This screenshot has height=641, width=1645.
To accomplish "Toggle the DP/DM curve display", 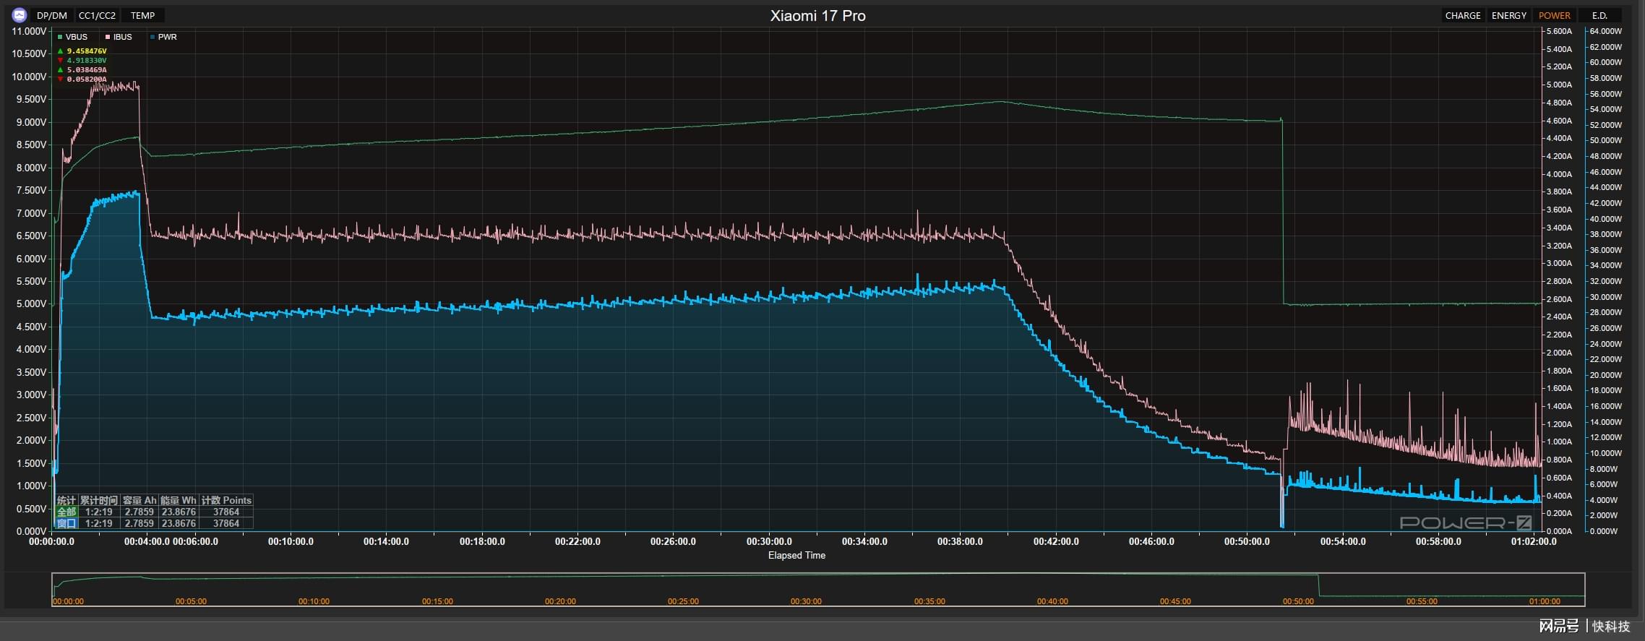I will click(52, 15).
